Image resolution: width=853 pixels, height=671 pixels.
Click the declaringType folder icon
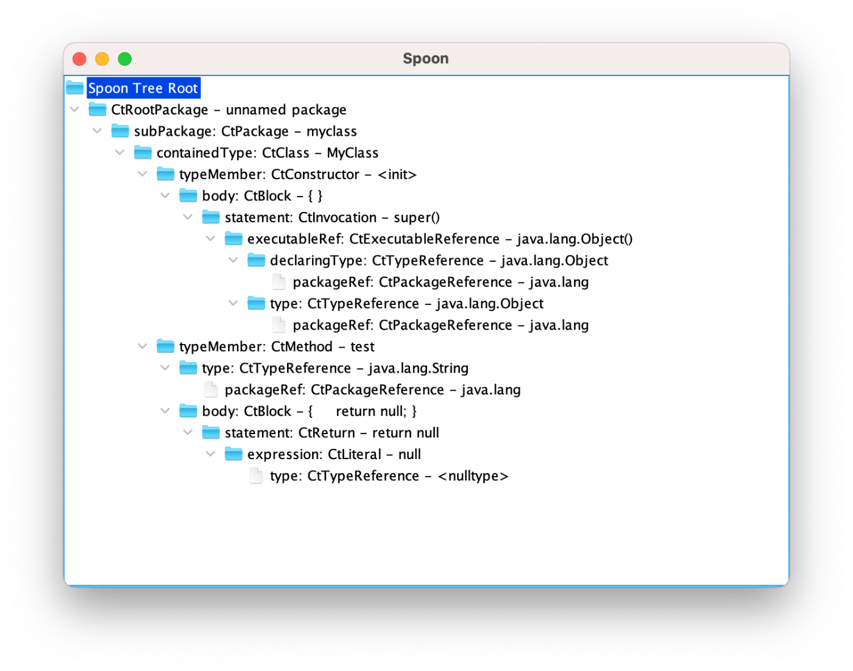[x=257, y=261]
